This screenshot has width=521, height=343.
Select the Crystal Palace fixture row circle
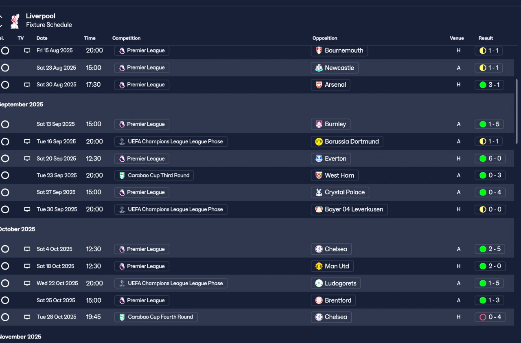(x=5, y=192)
